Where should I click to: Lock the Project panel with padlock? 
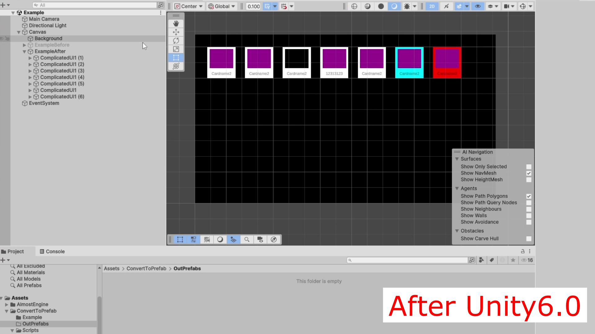point(522,251)
